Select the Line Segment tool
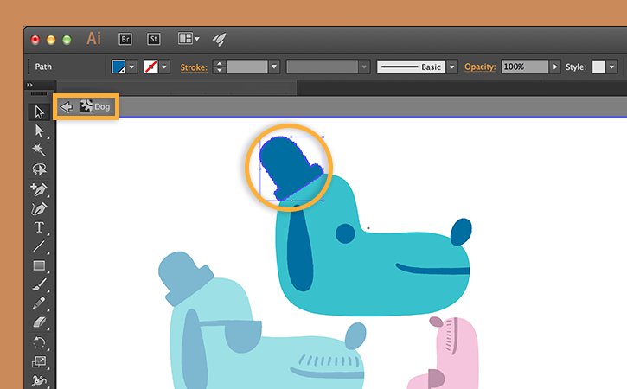This screenshot has height=389, width=627. (39, 246)
